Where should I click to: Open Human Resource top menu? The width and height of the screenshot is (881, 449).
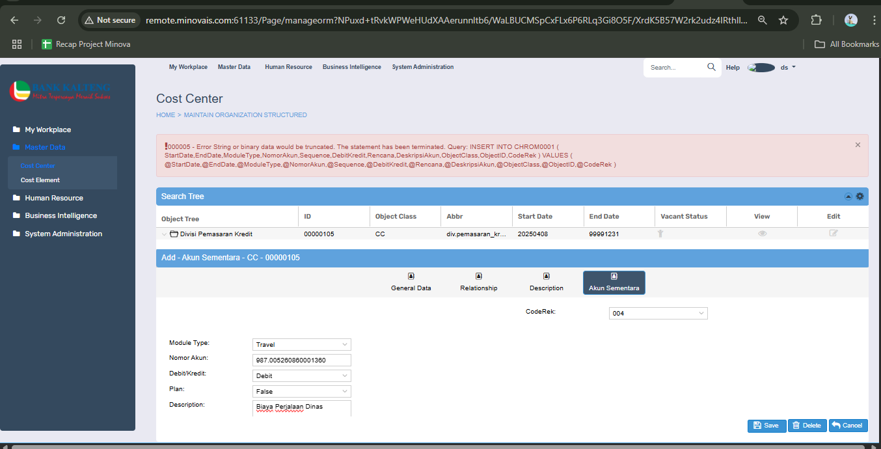(x=288, y=67)
